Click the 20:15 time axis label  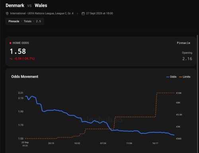tap(51, 143)
